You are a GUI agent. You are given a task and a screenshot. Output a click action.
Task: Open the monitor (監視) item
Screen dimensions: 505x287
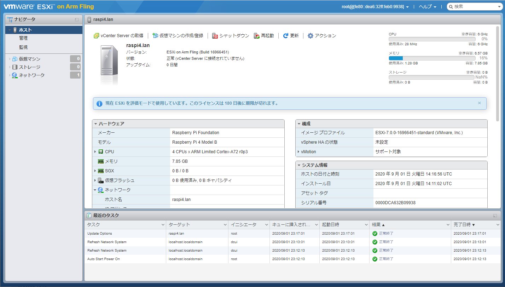[23, 47]
